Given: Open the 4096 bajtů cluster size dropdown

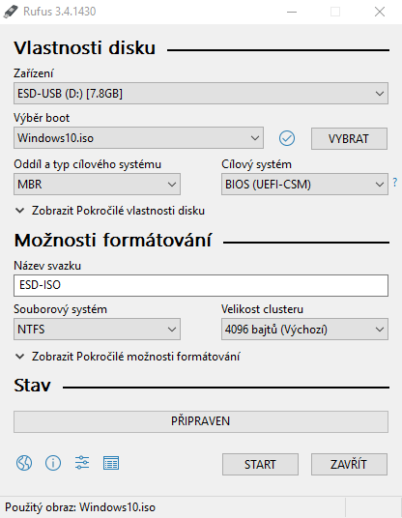Looking at the screenshot, I should click(x=304, y=329).
